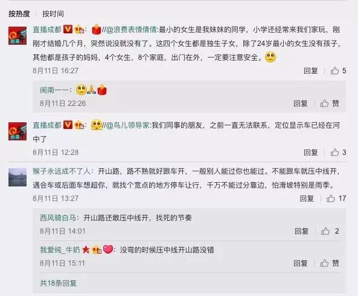Viewport: 358px width, 296px height.
Task: Click thumbs-up on comment with 3 likes
Action: (338, 152)
